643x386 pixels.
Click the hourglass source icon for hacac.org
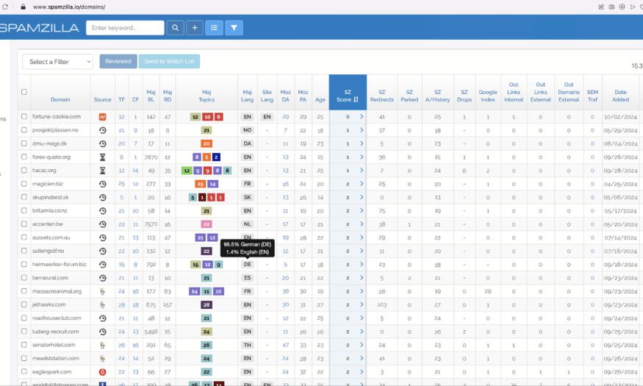tap(103, 171)
